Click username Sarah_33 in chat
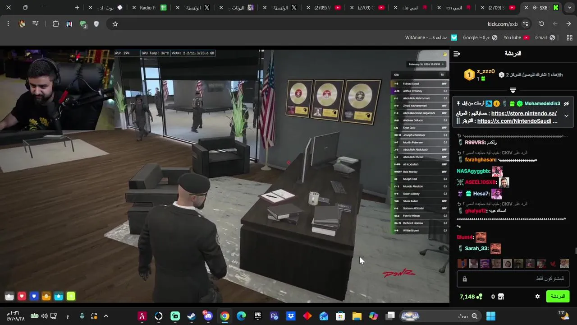Screen dimensions: 577x325 click(476, 248)
